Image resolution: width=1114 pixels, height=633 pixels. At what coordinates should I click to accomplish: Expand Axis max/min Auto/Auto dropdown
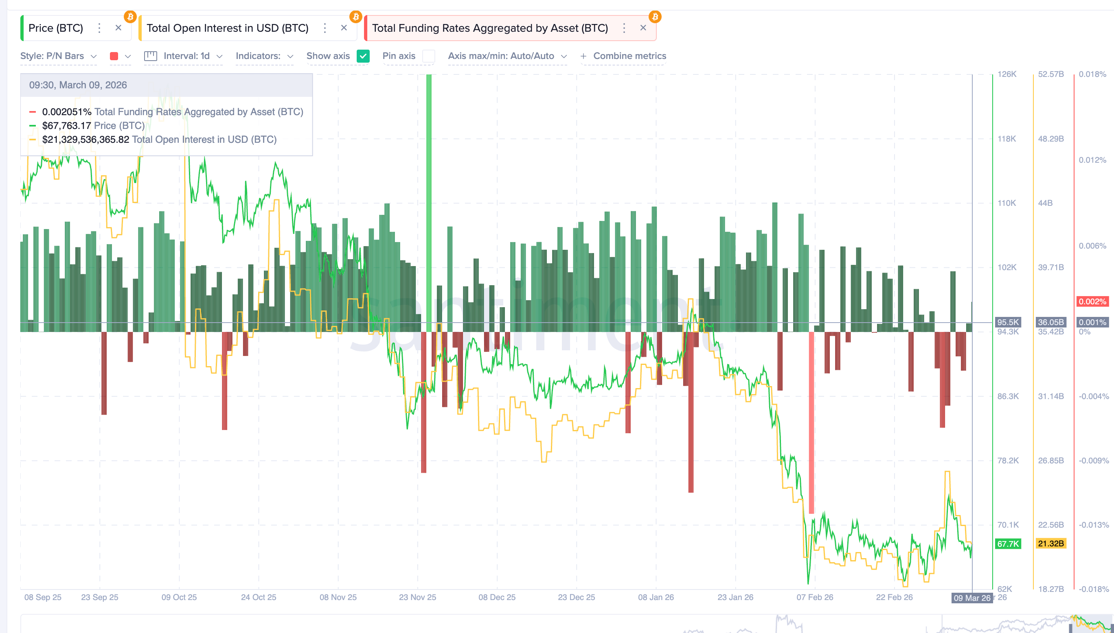(x=507, y=56)
